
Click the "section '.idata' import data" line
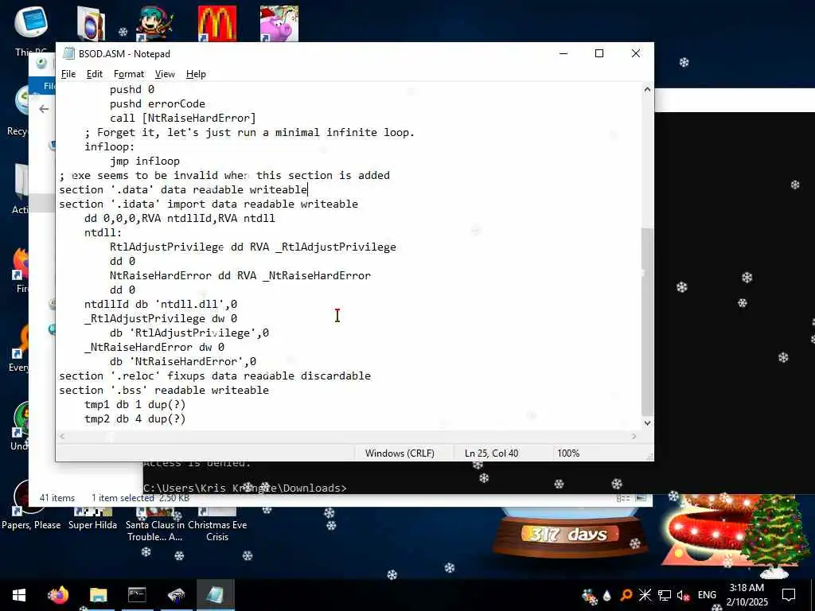coord(209,204)
